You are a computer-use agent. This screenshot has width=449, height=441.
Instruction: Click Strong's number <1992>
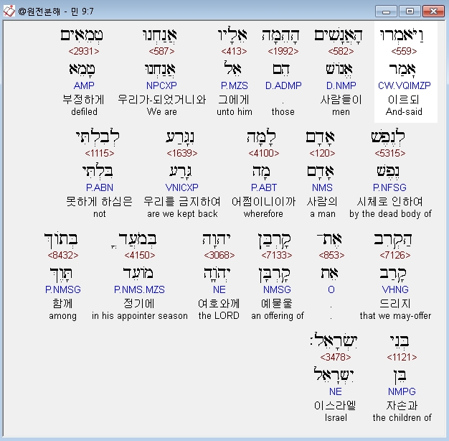coord(283,51)
